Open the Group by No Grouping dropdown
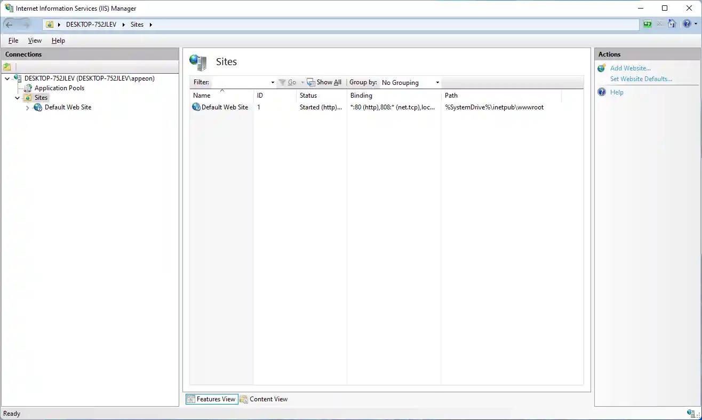 411,83
